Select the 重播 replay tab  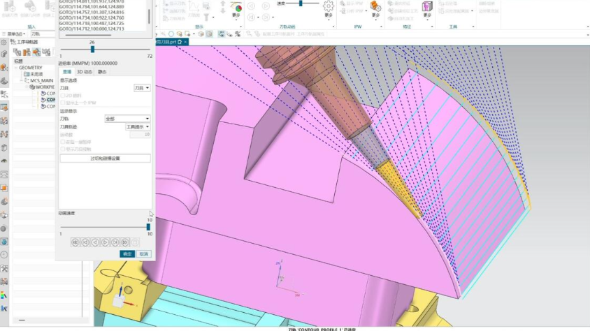[x=67, y=72]
